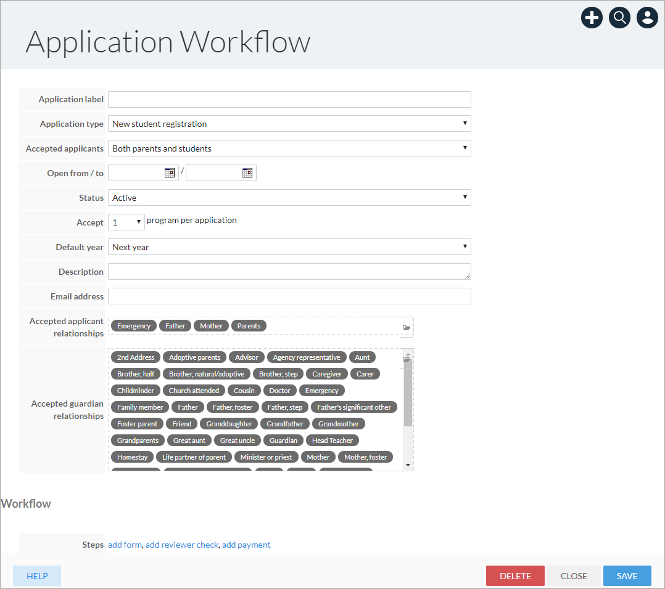Click the Email address input field
665x589 pixels.
pos(289,296)
